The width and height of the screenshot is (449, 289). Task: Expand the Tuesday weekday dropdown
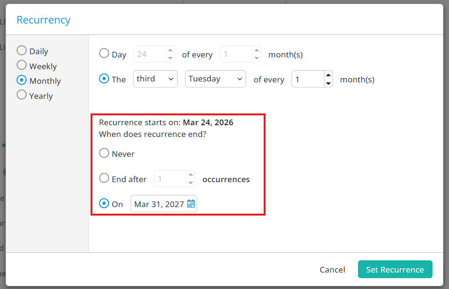click(215, 79)
